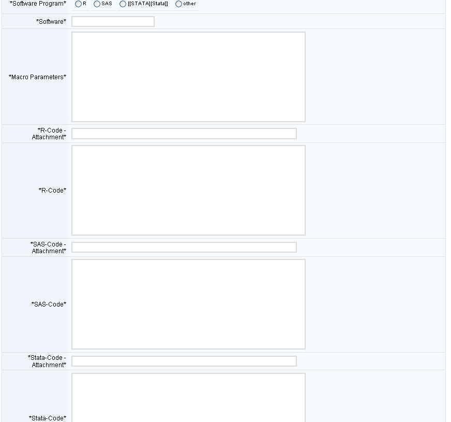Image resolution: width=451 pixels, height=422 pixels.
Task: Click the '*Software Program*' label text
Action: tap(38, 4)
